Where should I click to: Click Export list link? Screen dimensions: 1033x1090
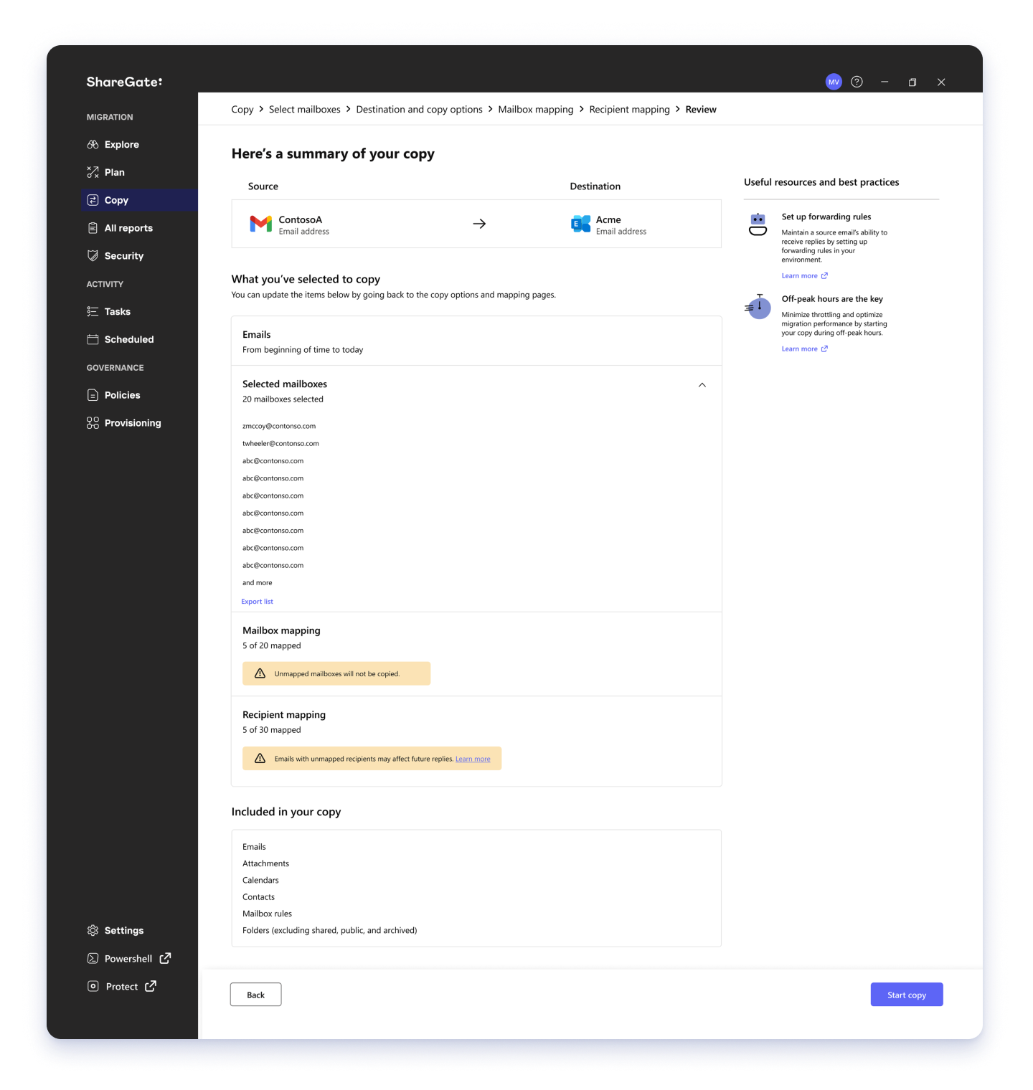pyautogui.click(x=257, y=602)
